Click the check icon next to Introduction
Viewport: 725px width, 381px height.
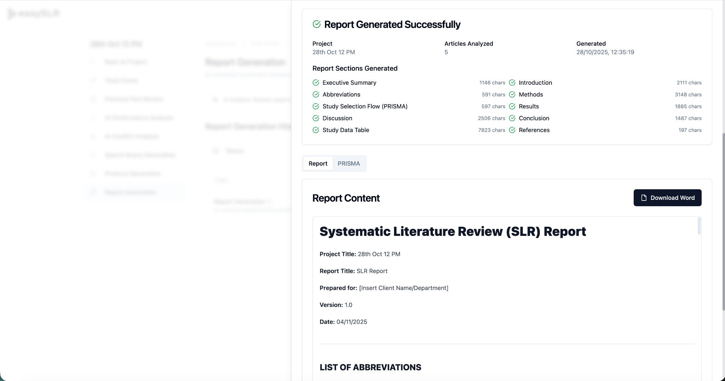click(x=512, y=83)
